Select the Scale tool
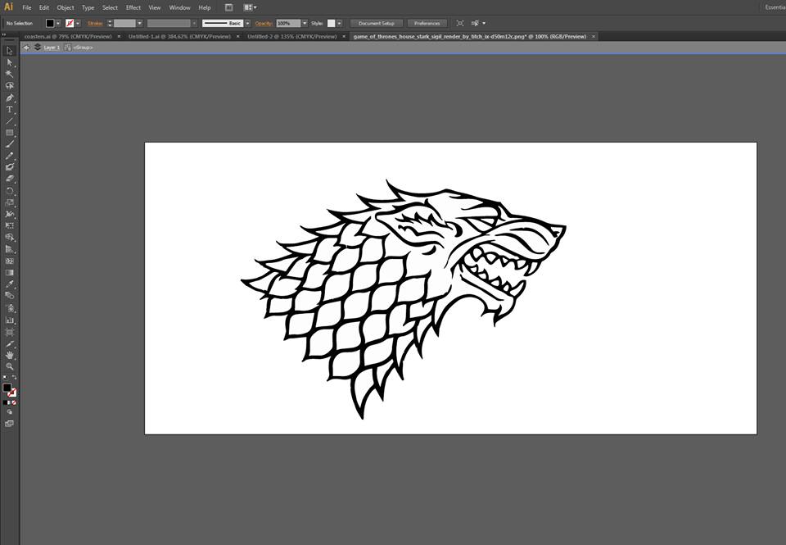The image size is (786, 545). (10, 202)
